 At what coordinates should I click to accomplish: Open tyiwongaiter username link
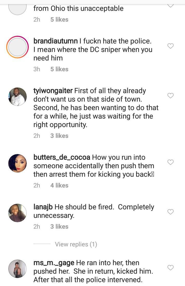click(x=53, y=91)
